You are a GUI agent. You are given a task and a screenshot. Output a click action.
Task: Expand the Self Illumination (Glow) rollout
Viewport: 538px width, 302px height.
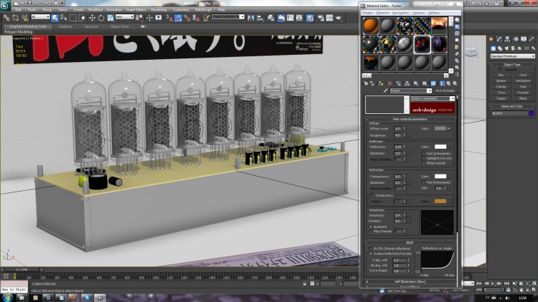point(410,281)
